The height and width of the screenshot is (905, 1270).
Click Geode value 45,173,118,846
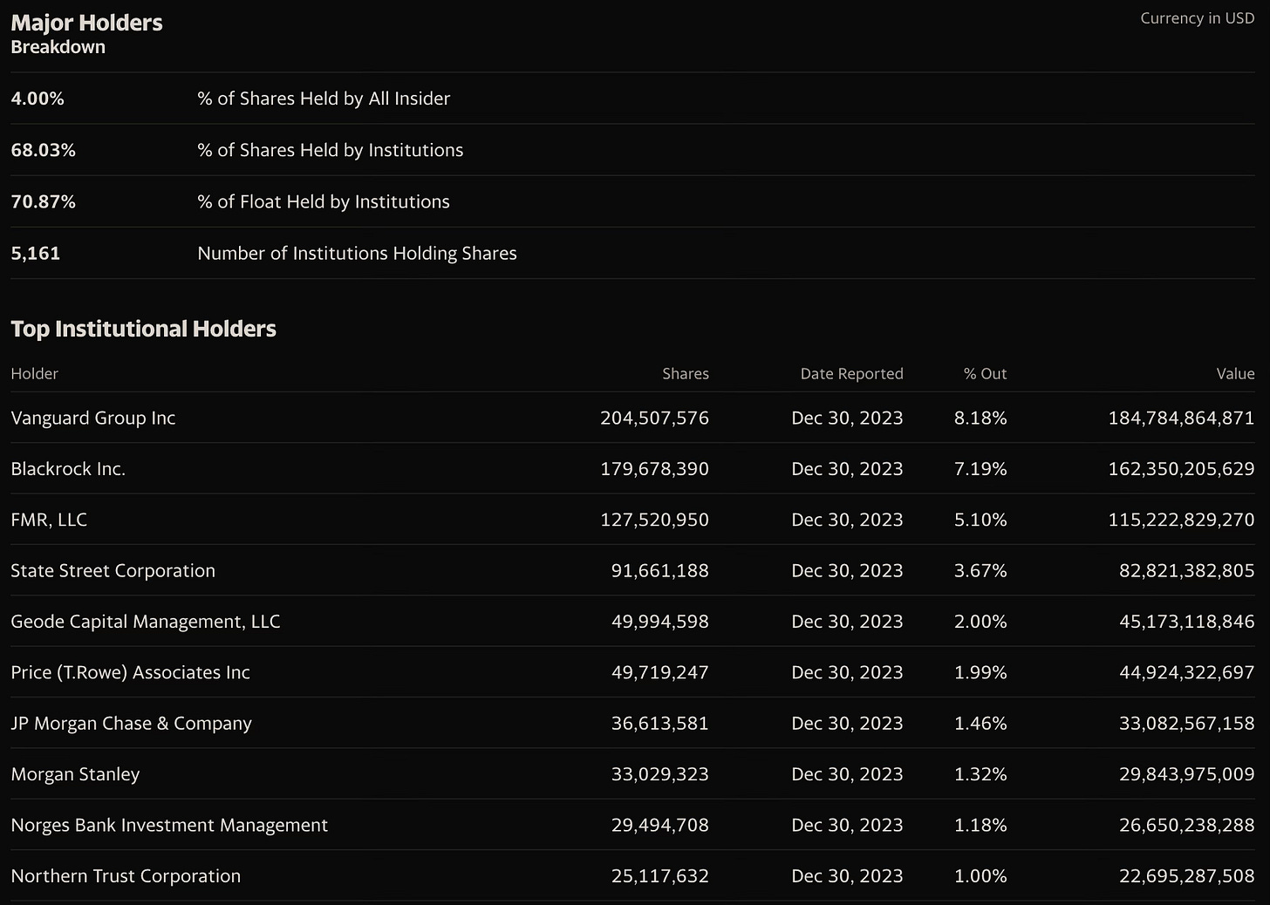pyautogui.click(x=1186, y=622)
